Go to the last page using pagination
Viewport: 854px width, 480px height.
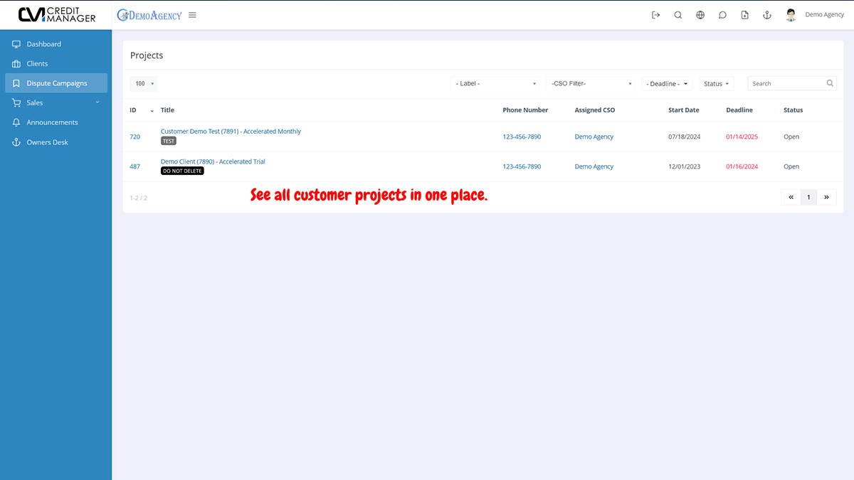(826, 197)
